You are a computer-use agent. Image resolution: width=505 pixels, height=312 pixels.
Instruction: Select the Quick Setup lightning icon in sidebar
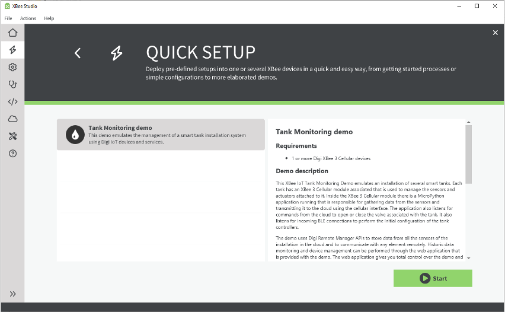(12, 50)
